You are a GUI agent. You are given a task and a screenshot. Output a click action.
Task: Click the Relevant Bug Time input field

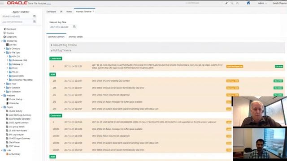61,27
